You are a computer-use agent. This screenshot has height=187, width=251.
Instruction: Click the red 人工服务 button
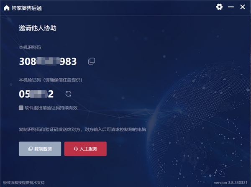tap(85, 149)
